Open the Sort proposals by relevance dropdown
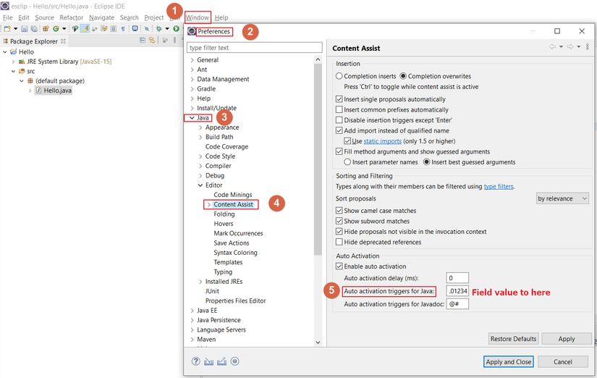597x378 pixels. (562, 198)
